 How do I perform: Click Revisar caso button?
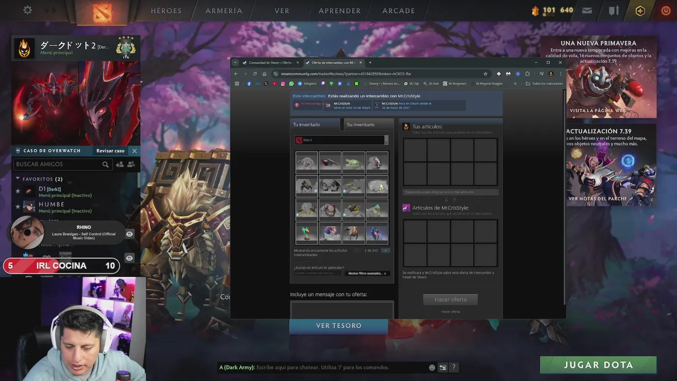coord(110,151)
